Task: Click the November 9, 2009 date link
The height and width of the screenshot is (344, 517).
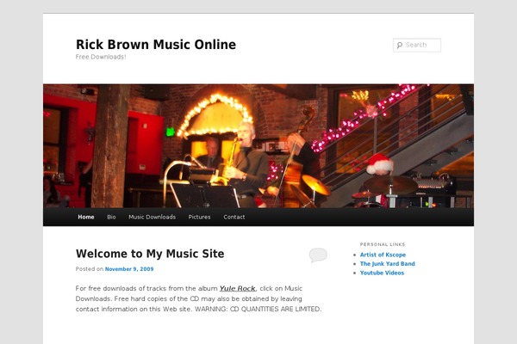Action: [129, 269]
